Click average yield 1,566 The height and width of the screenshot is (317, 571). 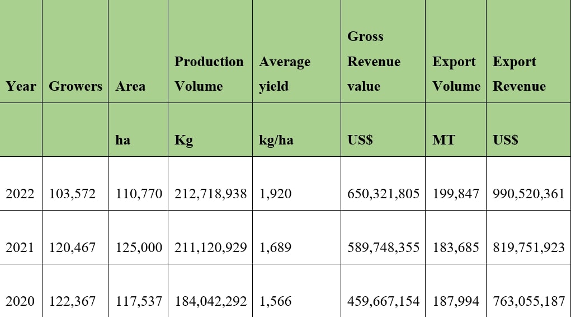click(275, 301)
